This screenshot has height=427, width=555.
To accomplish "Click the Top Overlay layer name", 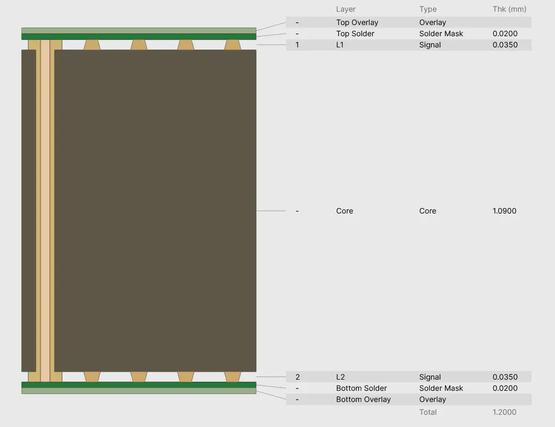I will 357,22.
